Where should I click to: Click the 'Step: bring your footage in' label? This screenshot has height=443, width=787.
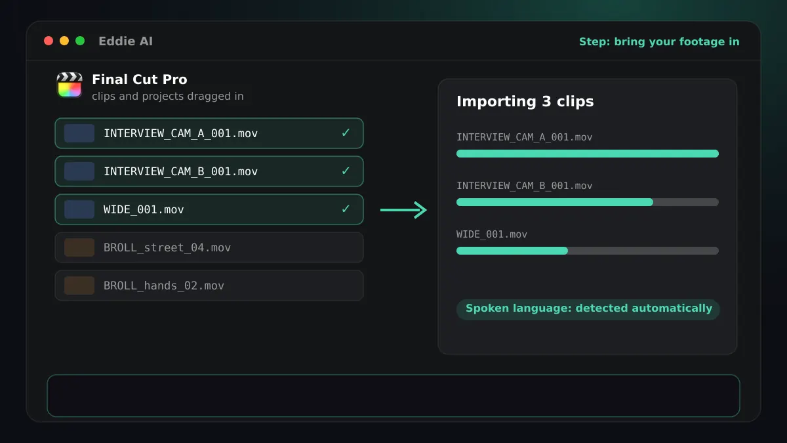pos(659,41)
